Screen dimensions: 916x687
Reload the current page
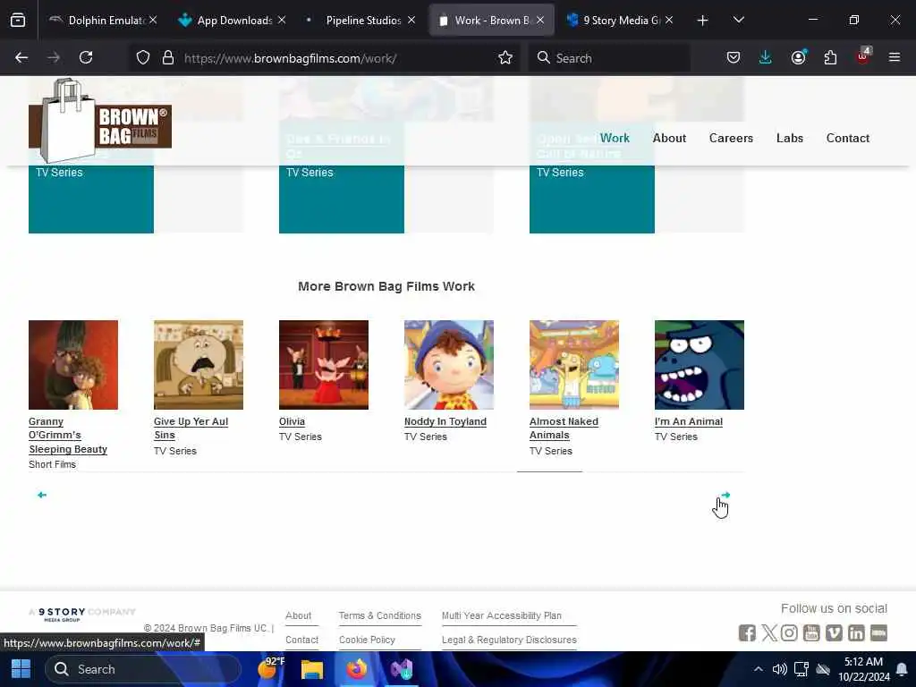coord(86,57)
